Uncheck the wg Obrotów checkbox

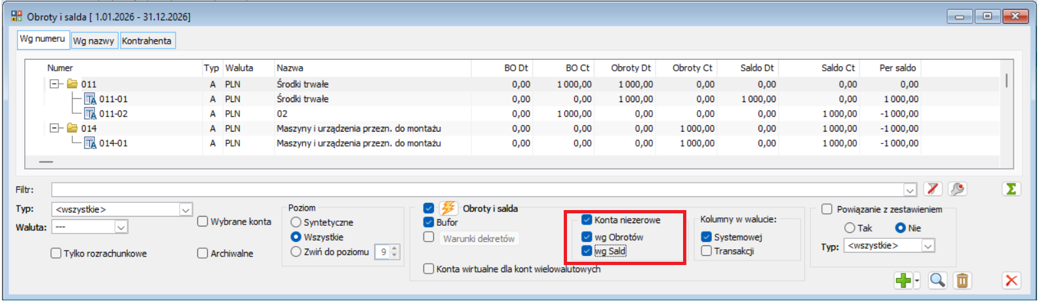(x=587, y=237)
